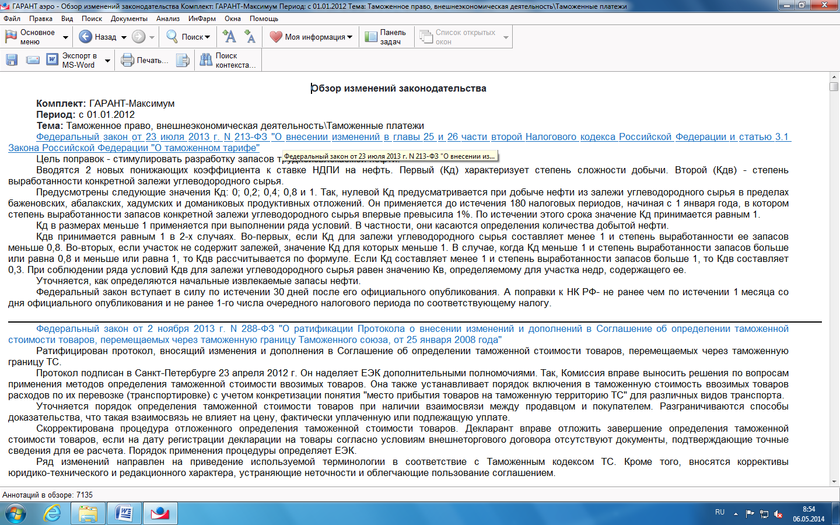Click the line Период: с 01.01.2012
This screenshot has height=525, width=840.
[85, 115]
